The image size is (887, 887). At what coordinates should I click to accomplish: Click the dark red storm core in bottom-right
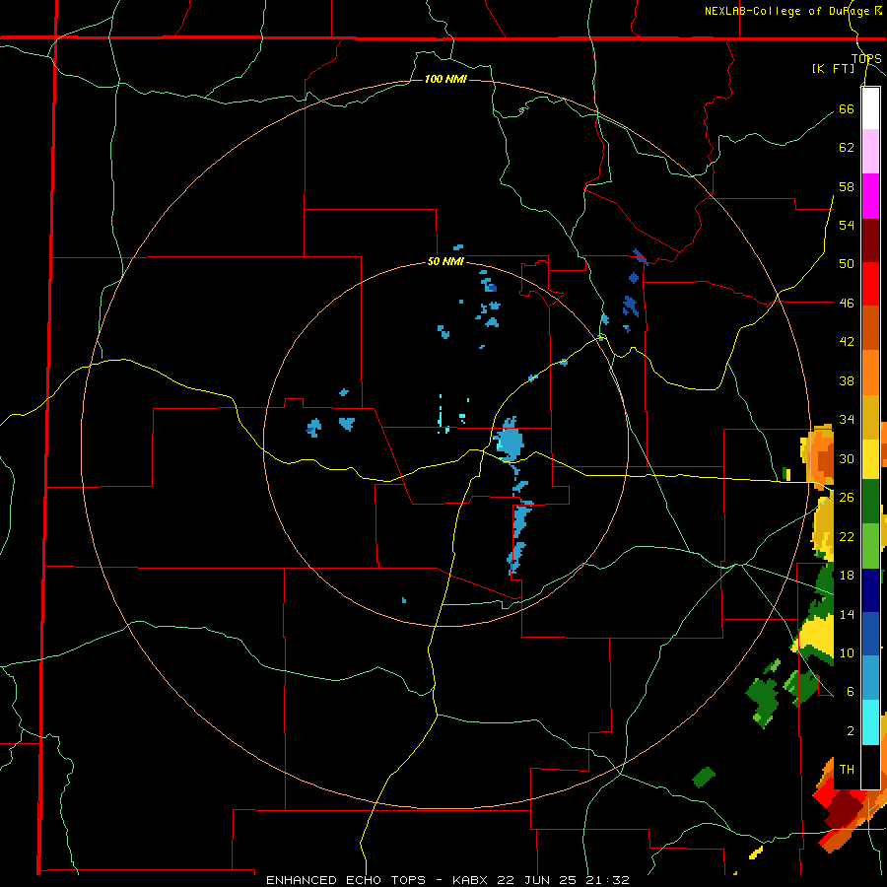tap(843, 809)
